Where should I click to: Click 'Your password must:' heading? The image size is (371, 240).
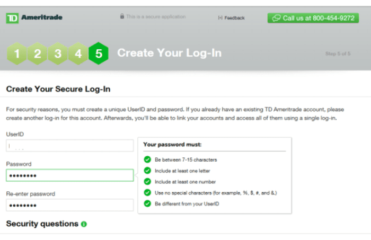click(x=172, y=145)
